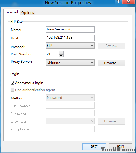
Task: Click the Host field with 192.168.211.128
Action: click(x=70, y=38)
